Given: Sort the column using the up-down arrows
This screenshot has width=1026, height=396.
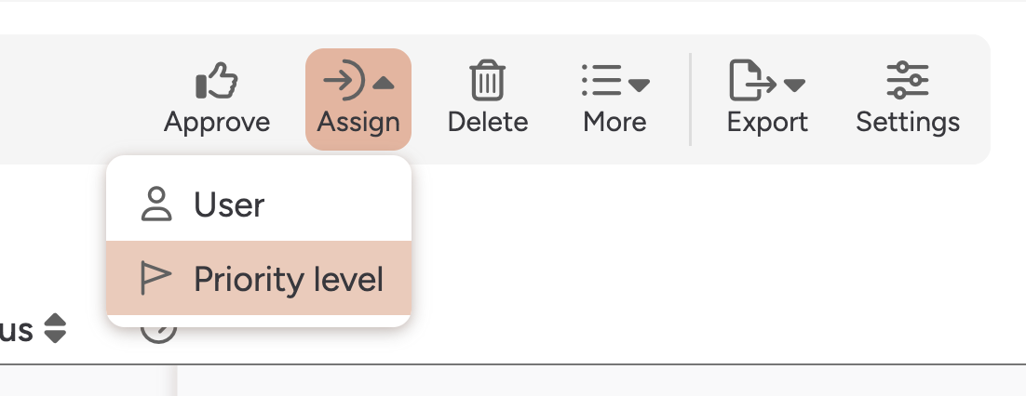Looking at the screenshot, I should tap(56, 328).
